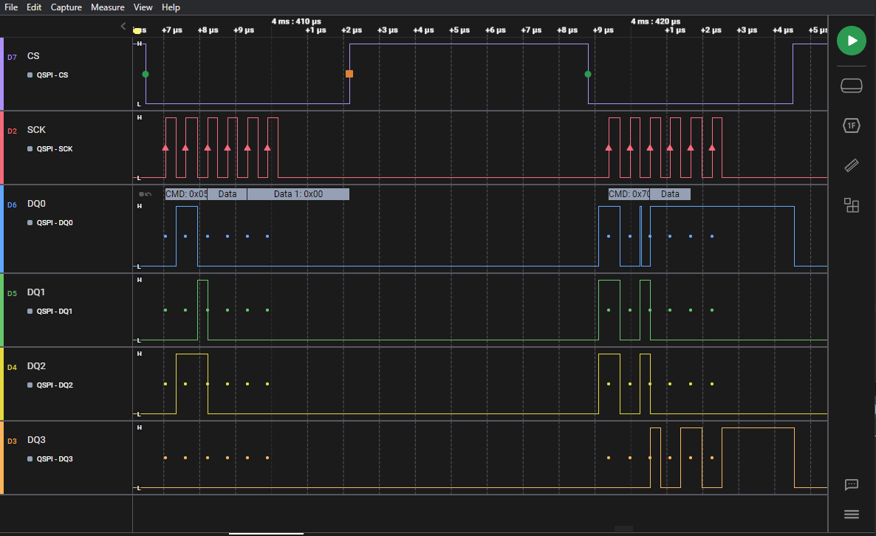Open the File menu

(x=11, y=7)
